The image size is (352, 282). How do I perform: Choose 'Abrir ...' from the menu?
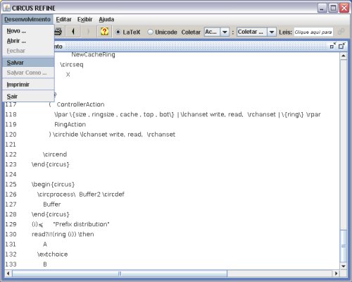point(28,41)
